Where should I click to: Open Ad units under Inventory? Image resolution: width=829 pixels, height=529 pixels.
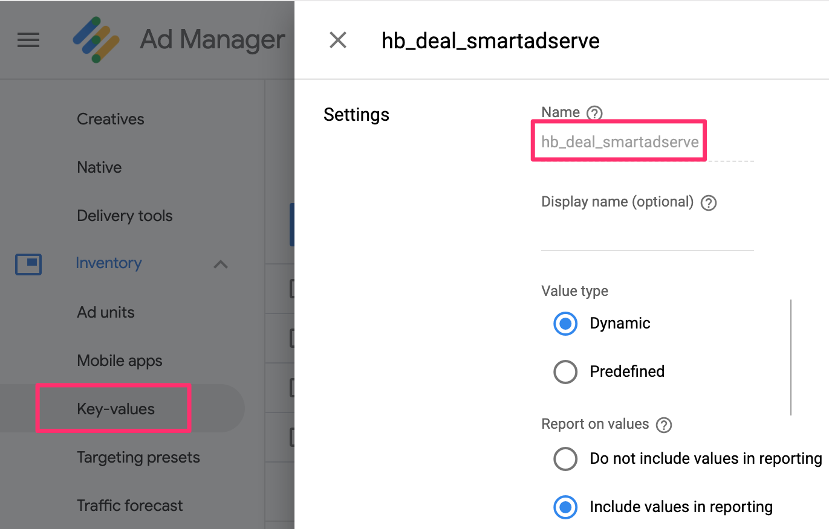click(106, 312)
